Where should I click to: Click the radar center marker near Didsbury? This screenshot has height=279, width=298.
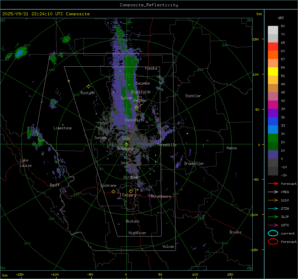(126, 144)
